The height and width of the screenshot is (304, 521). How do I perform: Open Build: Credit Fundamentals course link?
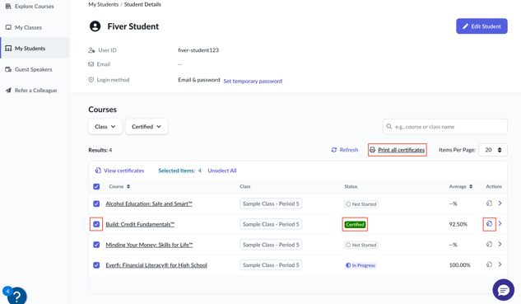click(140, 224)
